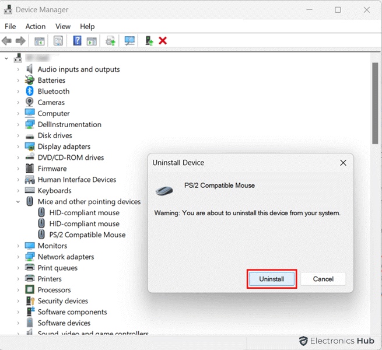Maximize the Device Manager window
Image resolution: width=382 pixels, height=350 pixels.
coord(338,10)
